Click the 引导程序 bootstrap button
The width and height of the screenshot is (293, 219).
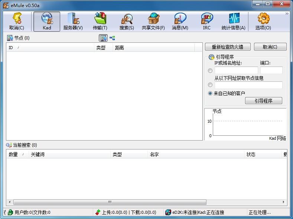tap(263, 101)
